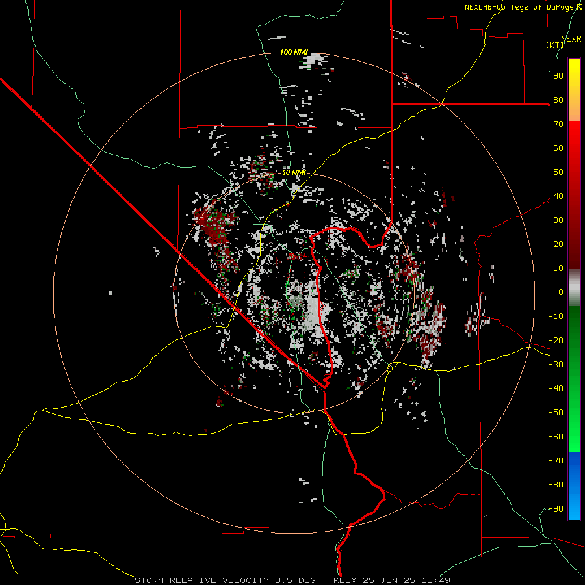Viewport: 585px width, 585px height.
Task: Click the 40 value on velocity scale
Action: (558, 196)
